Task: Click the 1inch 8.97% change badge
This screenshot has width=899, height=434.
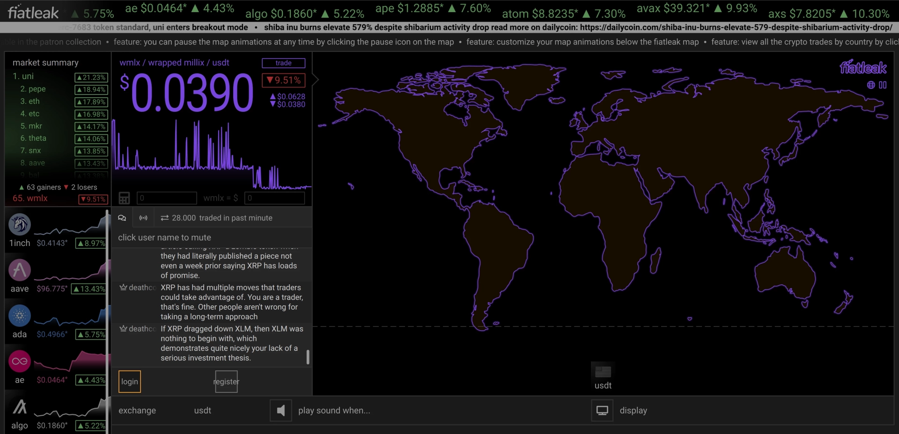Action: pos(91,243)
